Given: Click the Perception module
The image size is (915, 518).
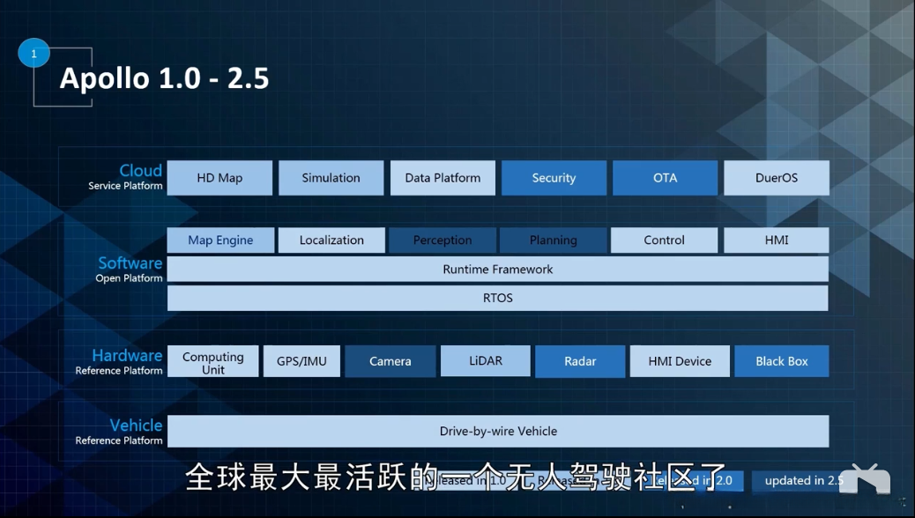Looking at the screenshot, I should [443, 240].
